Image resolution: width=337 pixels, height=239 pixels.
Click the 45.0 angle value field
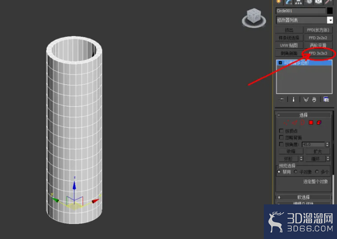point(314,144)
